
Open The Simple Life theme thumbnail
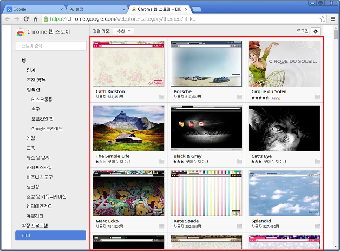click(x=128, y=128)
